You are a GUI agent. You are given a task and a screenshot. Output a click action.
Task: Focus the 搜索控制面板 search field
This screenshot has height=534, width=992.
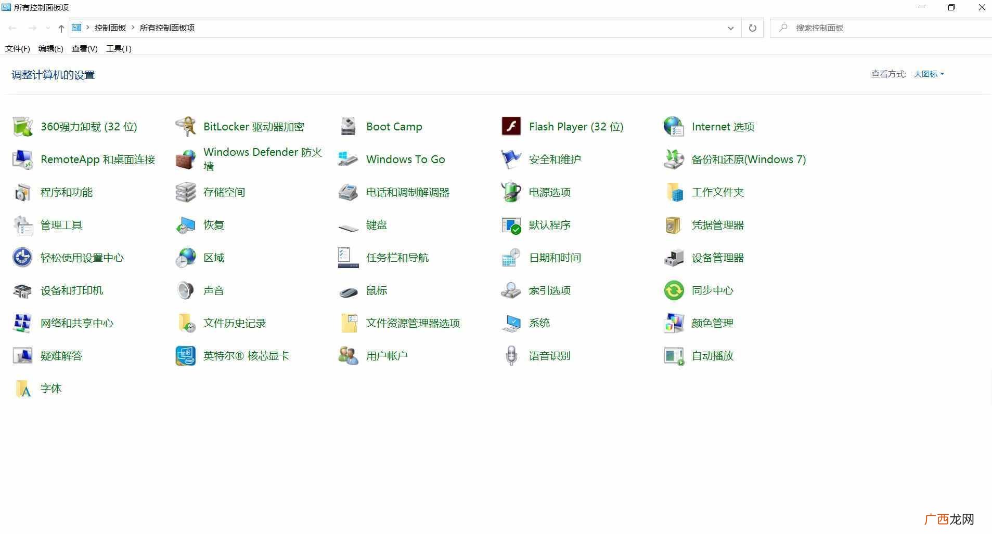(881, 28)
